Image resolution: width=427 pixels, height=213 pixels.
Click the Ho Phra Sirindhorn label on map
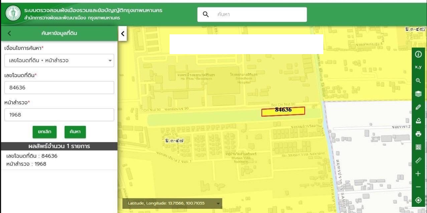coord(196,77)
